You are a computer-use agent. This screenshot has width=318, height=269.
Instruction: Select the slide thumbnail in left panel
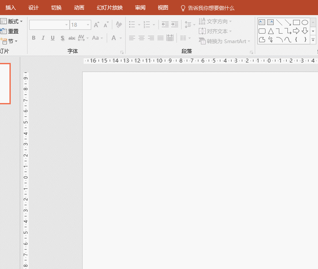coord(5,84)
